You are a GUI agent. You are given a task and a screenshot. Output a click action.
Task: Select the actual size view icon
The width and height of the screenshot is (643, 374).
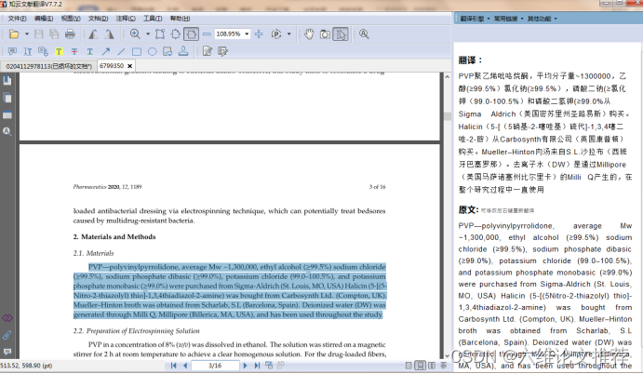coord(160,34)
